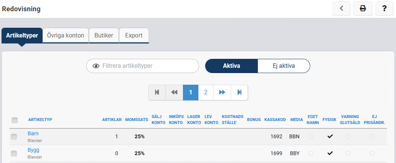396x163 pixels.
Task: Sort by the Artikeltyp column header
Action: click(40, 120)
